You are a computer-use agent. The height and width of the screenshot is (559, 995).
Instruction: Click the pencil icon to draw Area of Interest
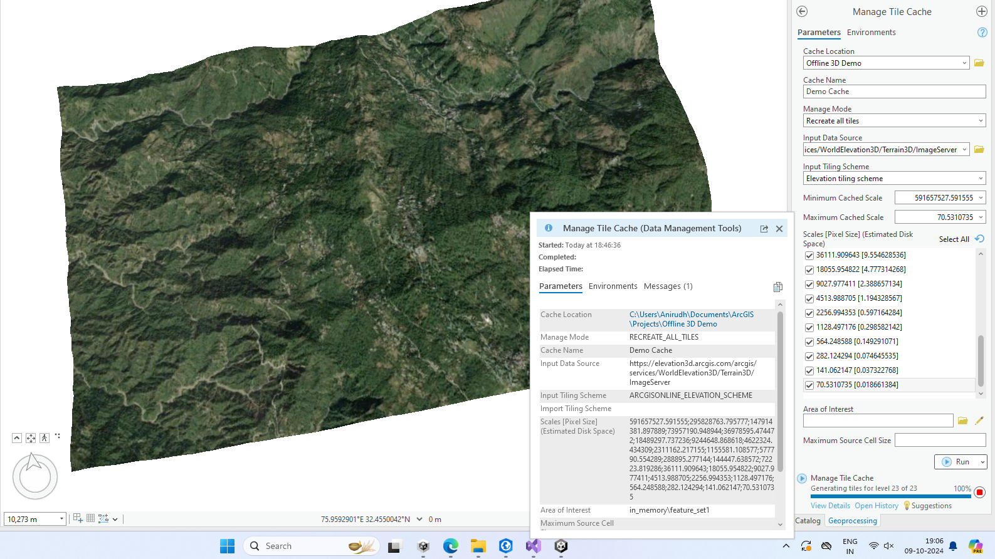pyautogui.click(x=979, y=421)
